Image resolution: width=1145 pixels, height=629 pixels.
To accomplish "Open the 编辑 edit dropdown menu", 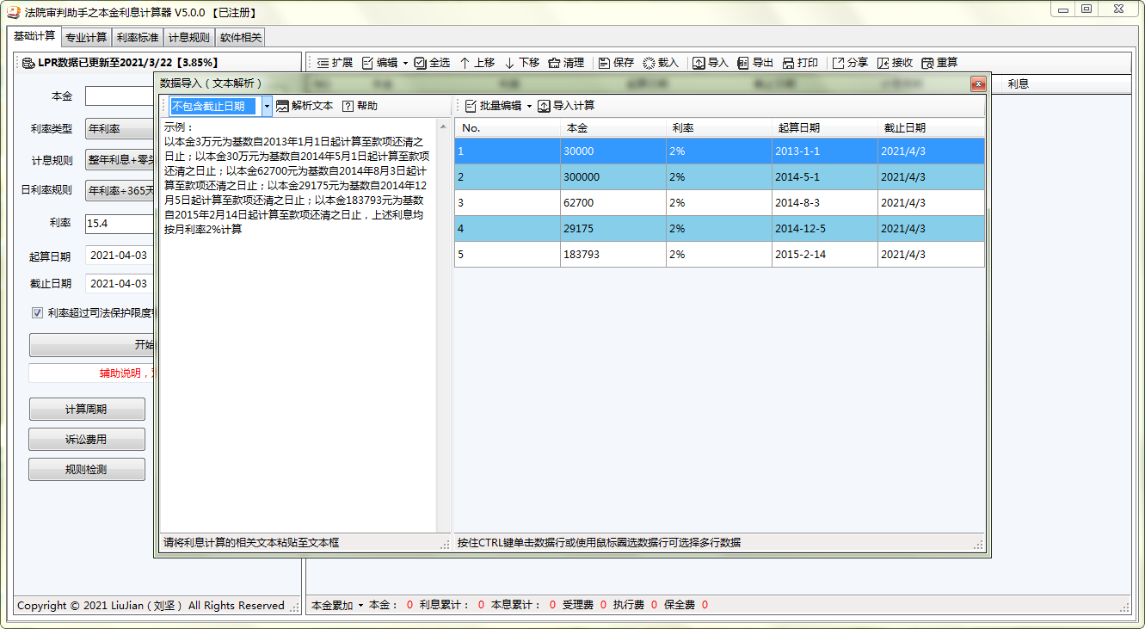I will point(405,63).
